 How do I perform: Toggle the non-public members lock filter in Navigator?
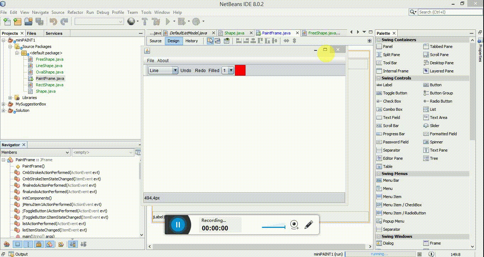38,244
